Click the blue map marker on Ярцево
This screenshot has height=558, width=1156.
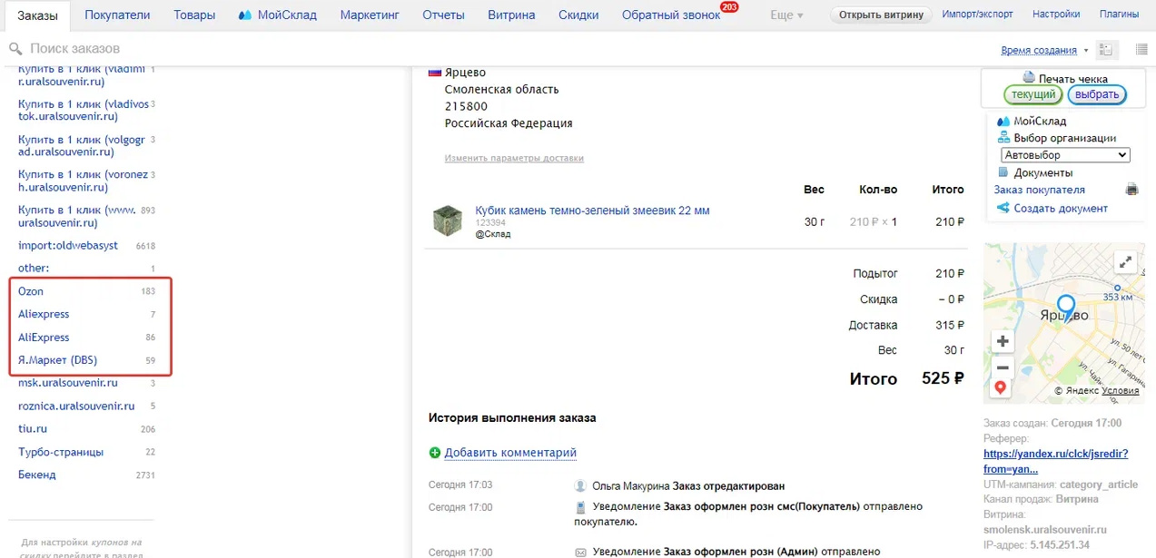pos(1066,307)
